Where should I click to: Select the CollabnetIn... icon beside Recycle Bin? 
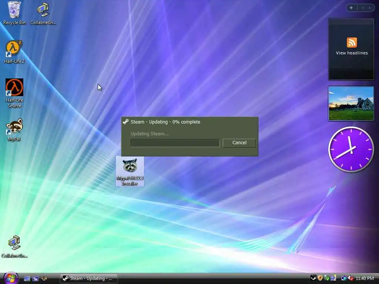coord(43,13)
